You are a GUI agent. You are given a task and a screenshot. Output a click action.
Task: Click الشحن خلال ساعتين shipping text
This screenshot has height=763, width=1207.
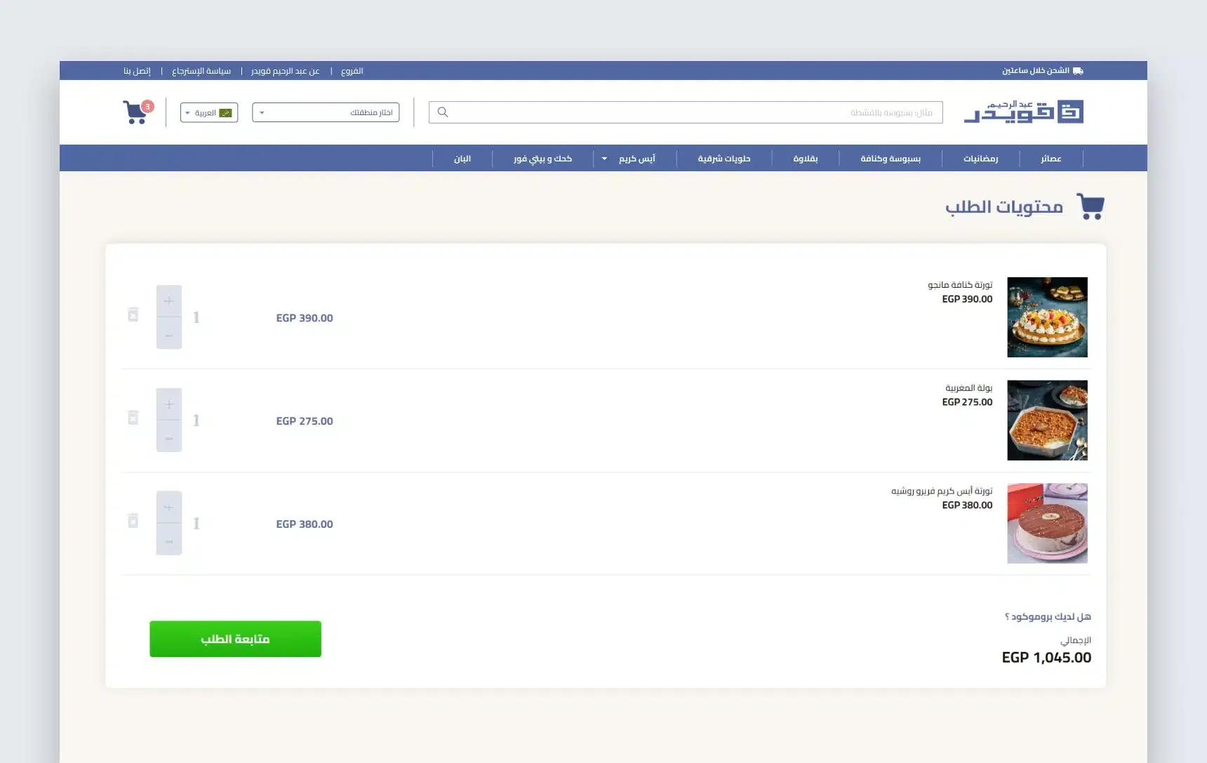click(x=1036, y=71)
